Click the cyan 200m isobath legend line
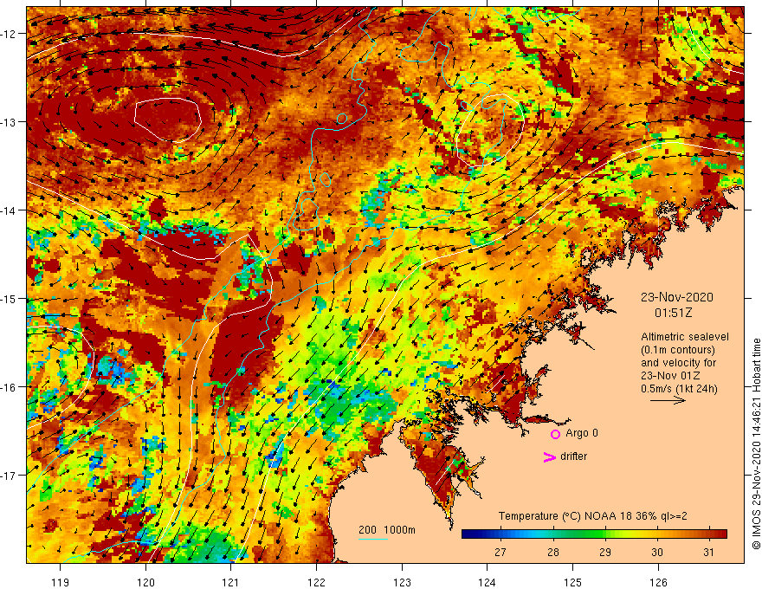Viewport: 762px width, 589px height. [372, 539]
